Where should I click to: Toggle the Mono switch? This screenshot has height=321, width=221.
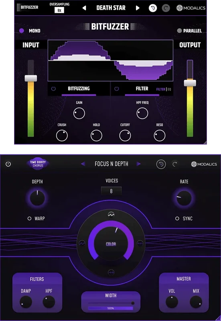(x=22, y=31)
